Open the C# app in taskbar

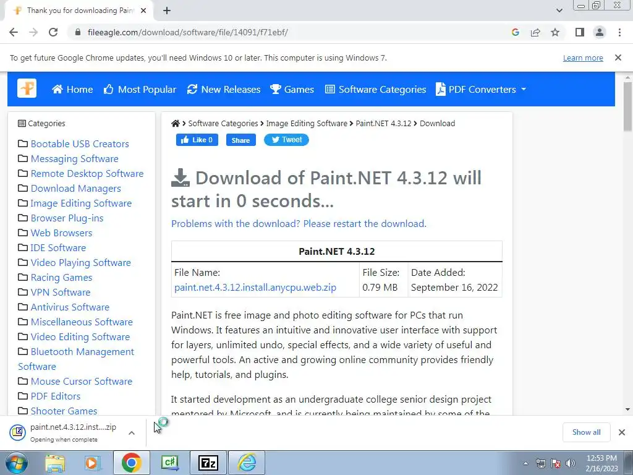pos(170,463)
